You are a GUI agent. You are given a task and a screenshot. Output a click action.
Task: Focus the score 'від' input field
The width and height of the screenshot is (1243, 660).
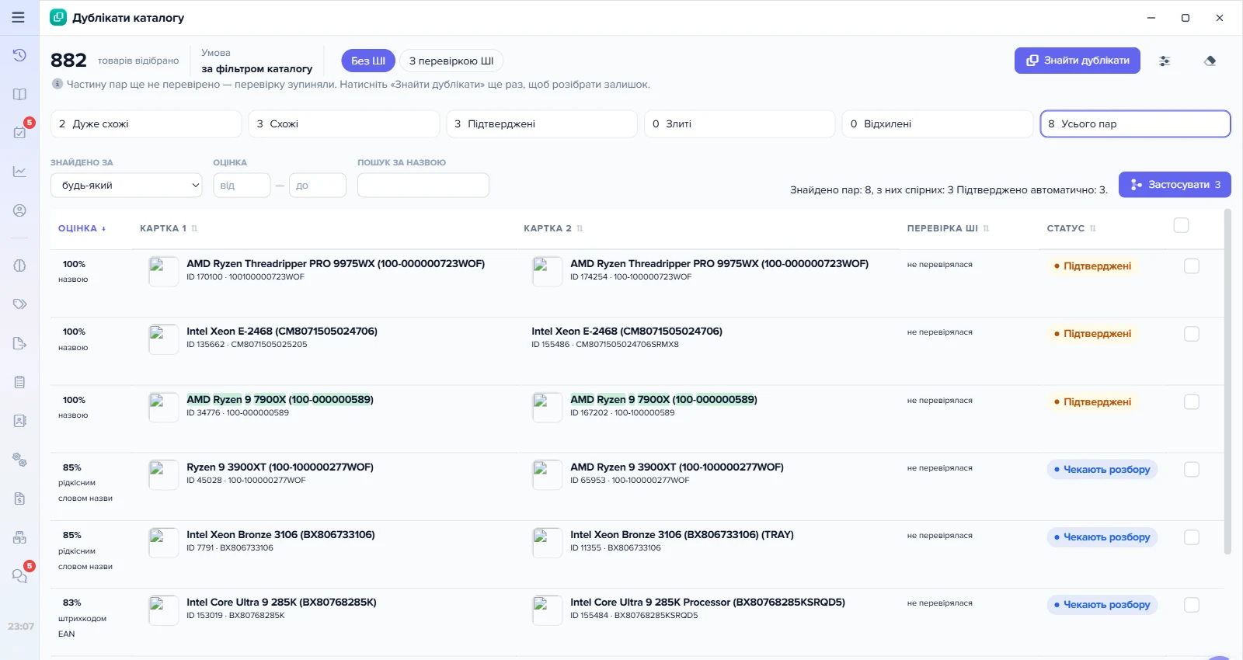click(242, 186)
